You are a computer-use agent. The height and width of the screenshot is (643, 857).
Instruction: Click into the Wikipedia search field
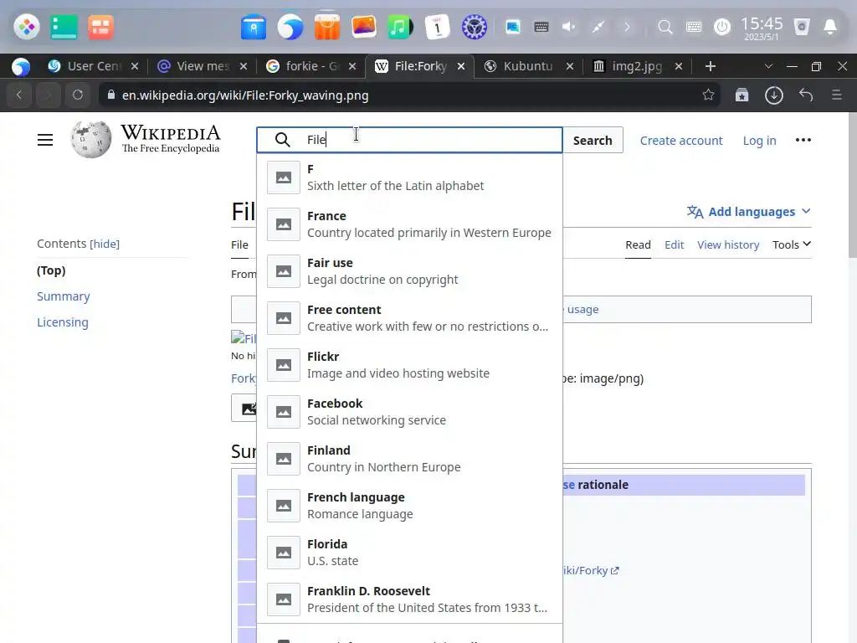409,140
